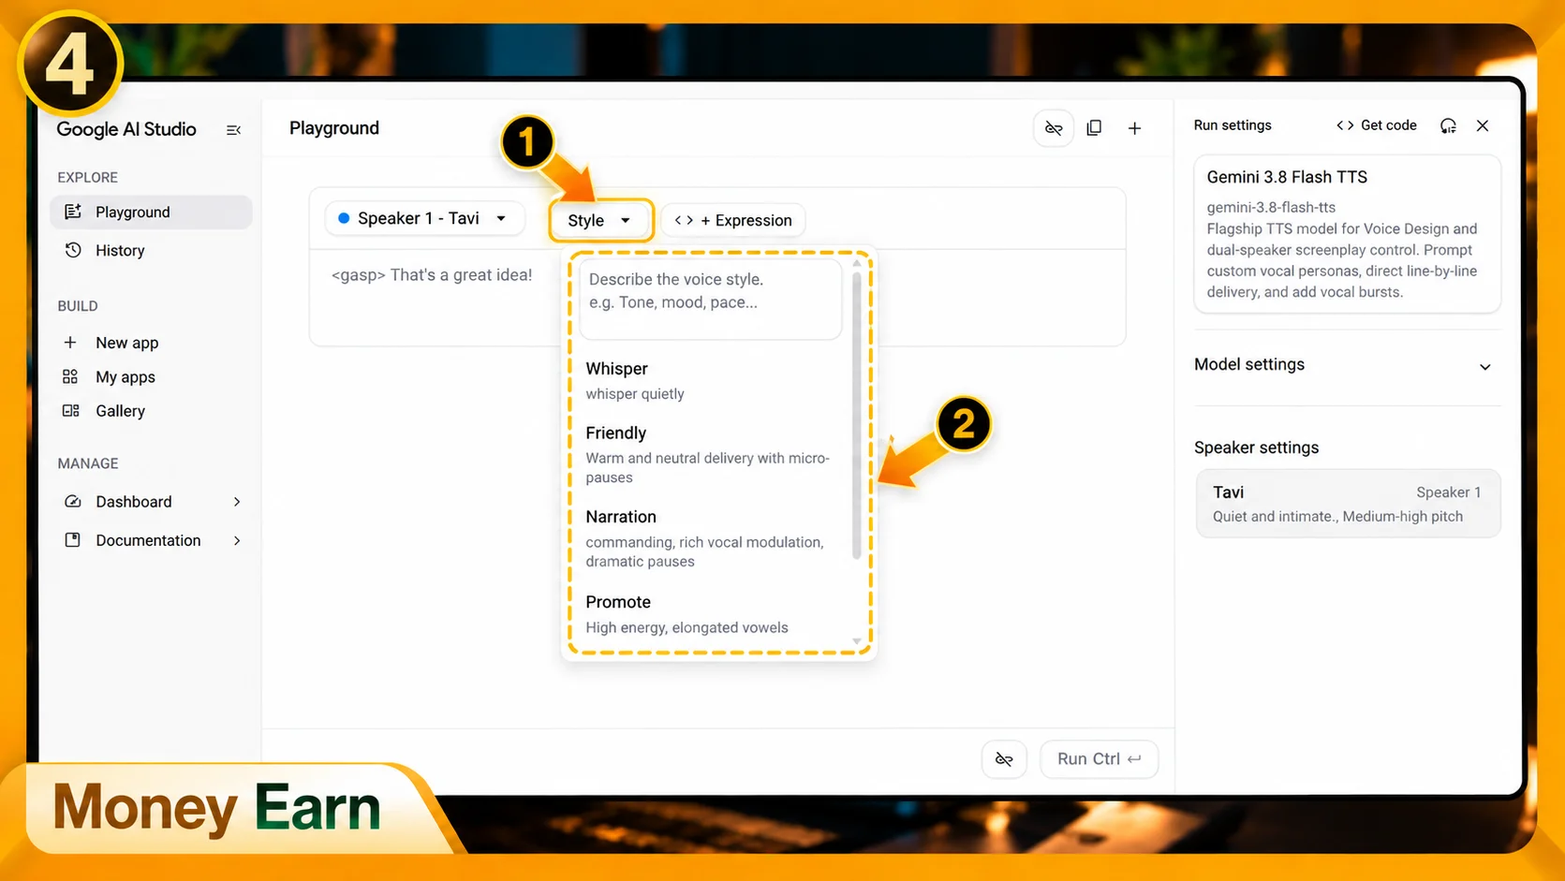Click the Playground sidebar icon
This screenshot has height=881, width=1565.
coord(72,212)
